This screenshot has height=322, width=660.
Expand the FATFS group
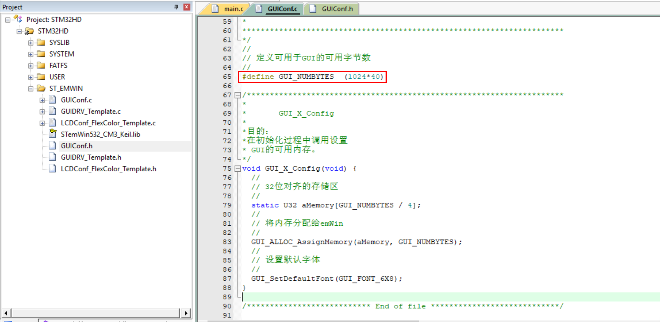[31, 66]
